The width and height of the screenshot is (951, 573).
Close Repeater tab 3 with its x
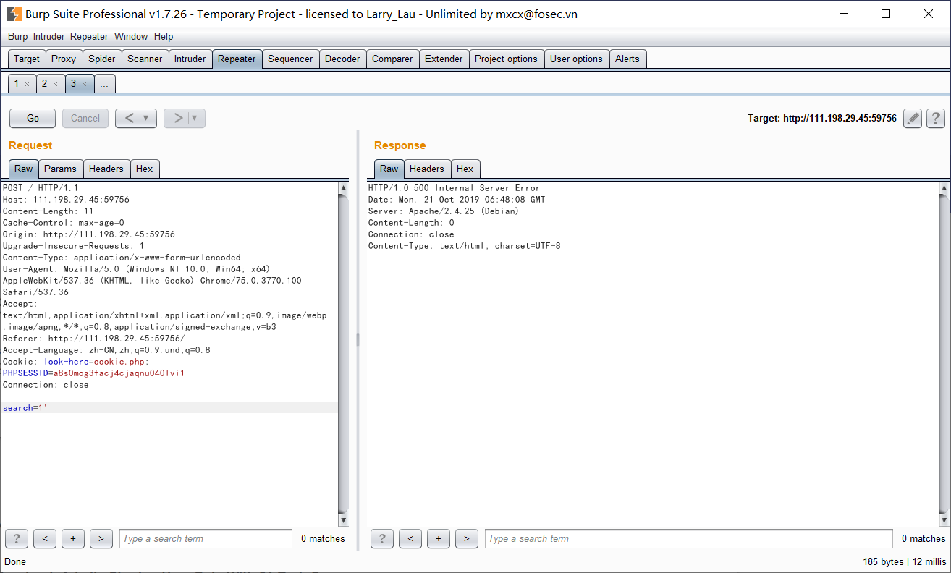pos(84,84)
